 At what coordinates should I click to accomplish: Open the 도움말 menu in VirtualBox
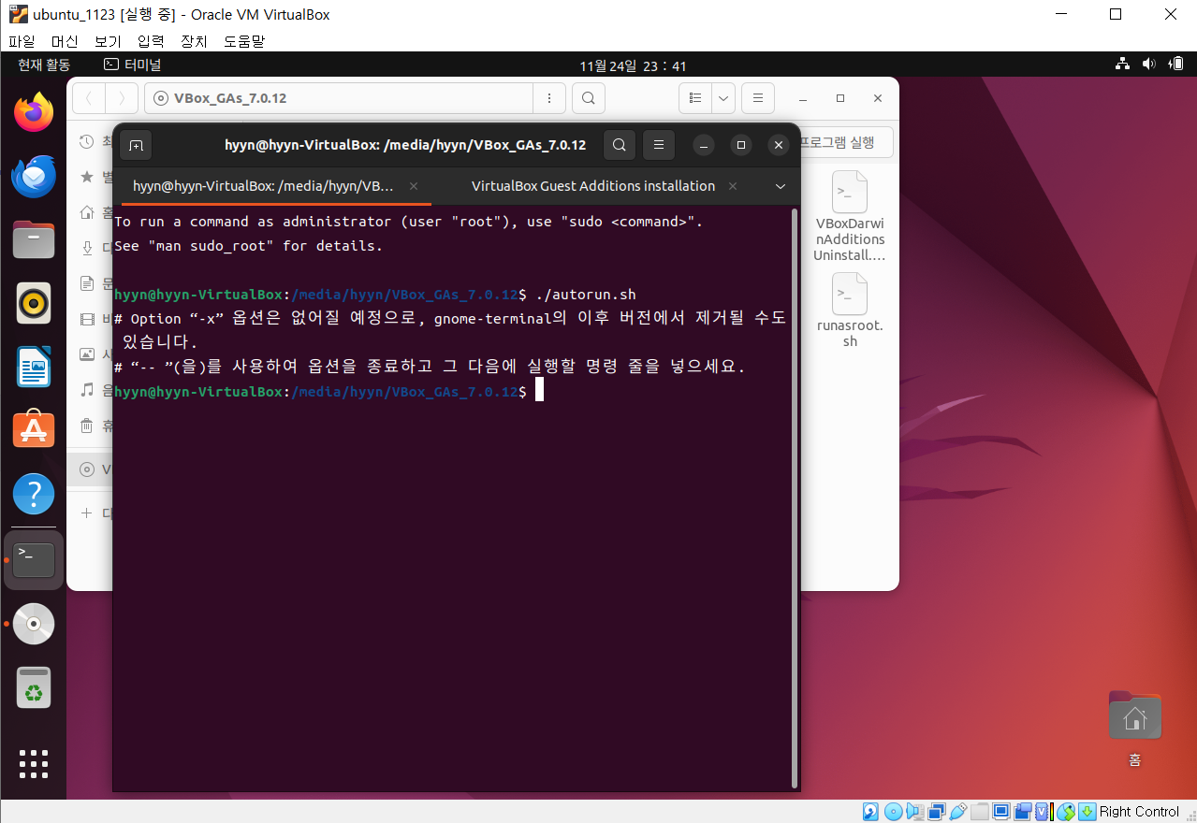click(244, 41)
